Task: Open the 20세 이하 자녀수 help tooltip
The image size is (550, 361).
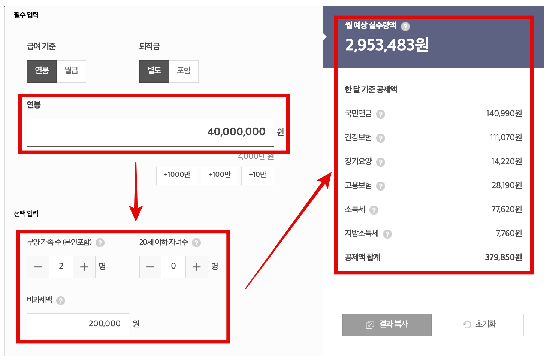Action: [196, 243]
